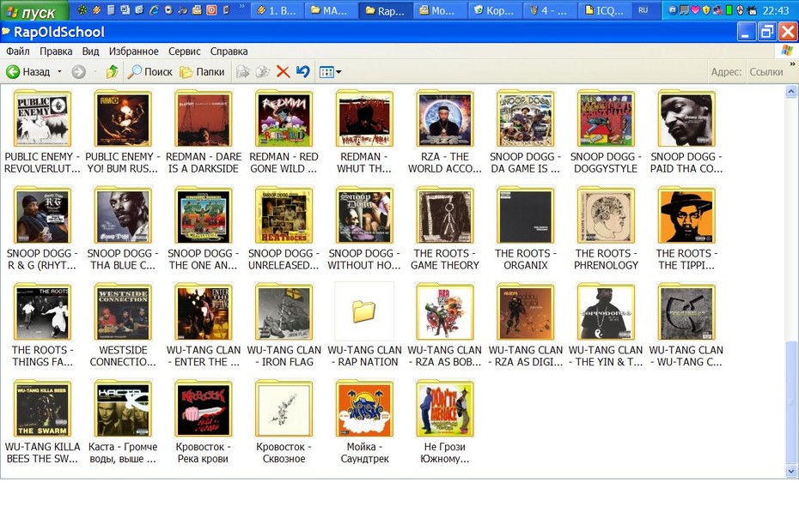Click the scrollbar up arrow

click(791, 92)
